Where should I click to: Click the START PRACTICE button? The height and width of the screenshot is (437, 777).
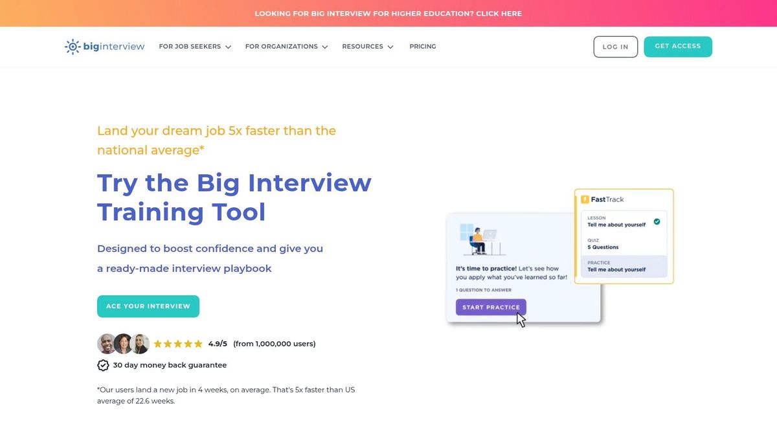[490, 307]
